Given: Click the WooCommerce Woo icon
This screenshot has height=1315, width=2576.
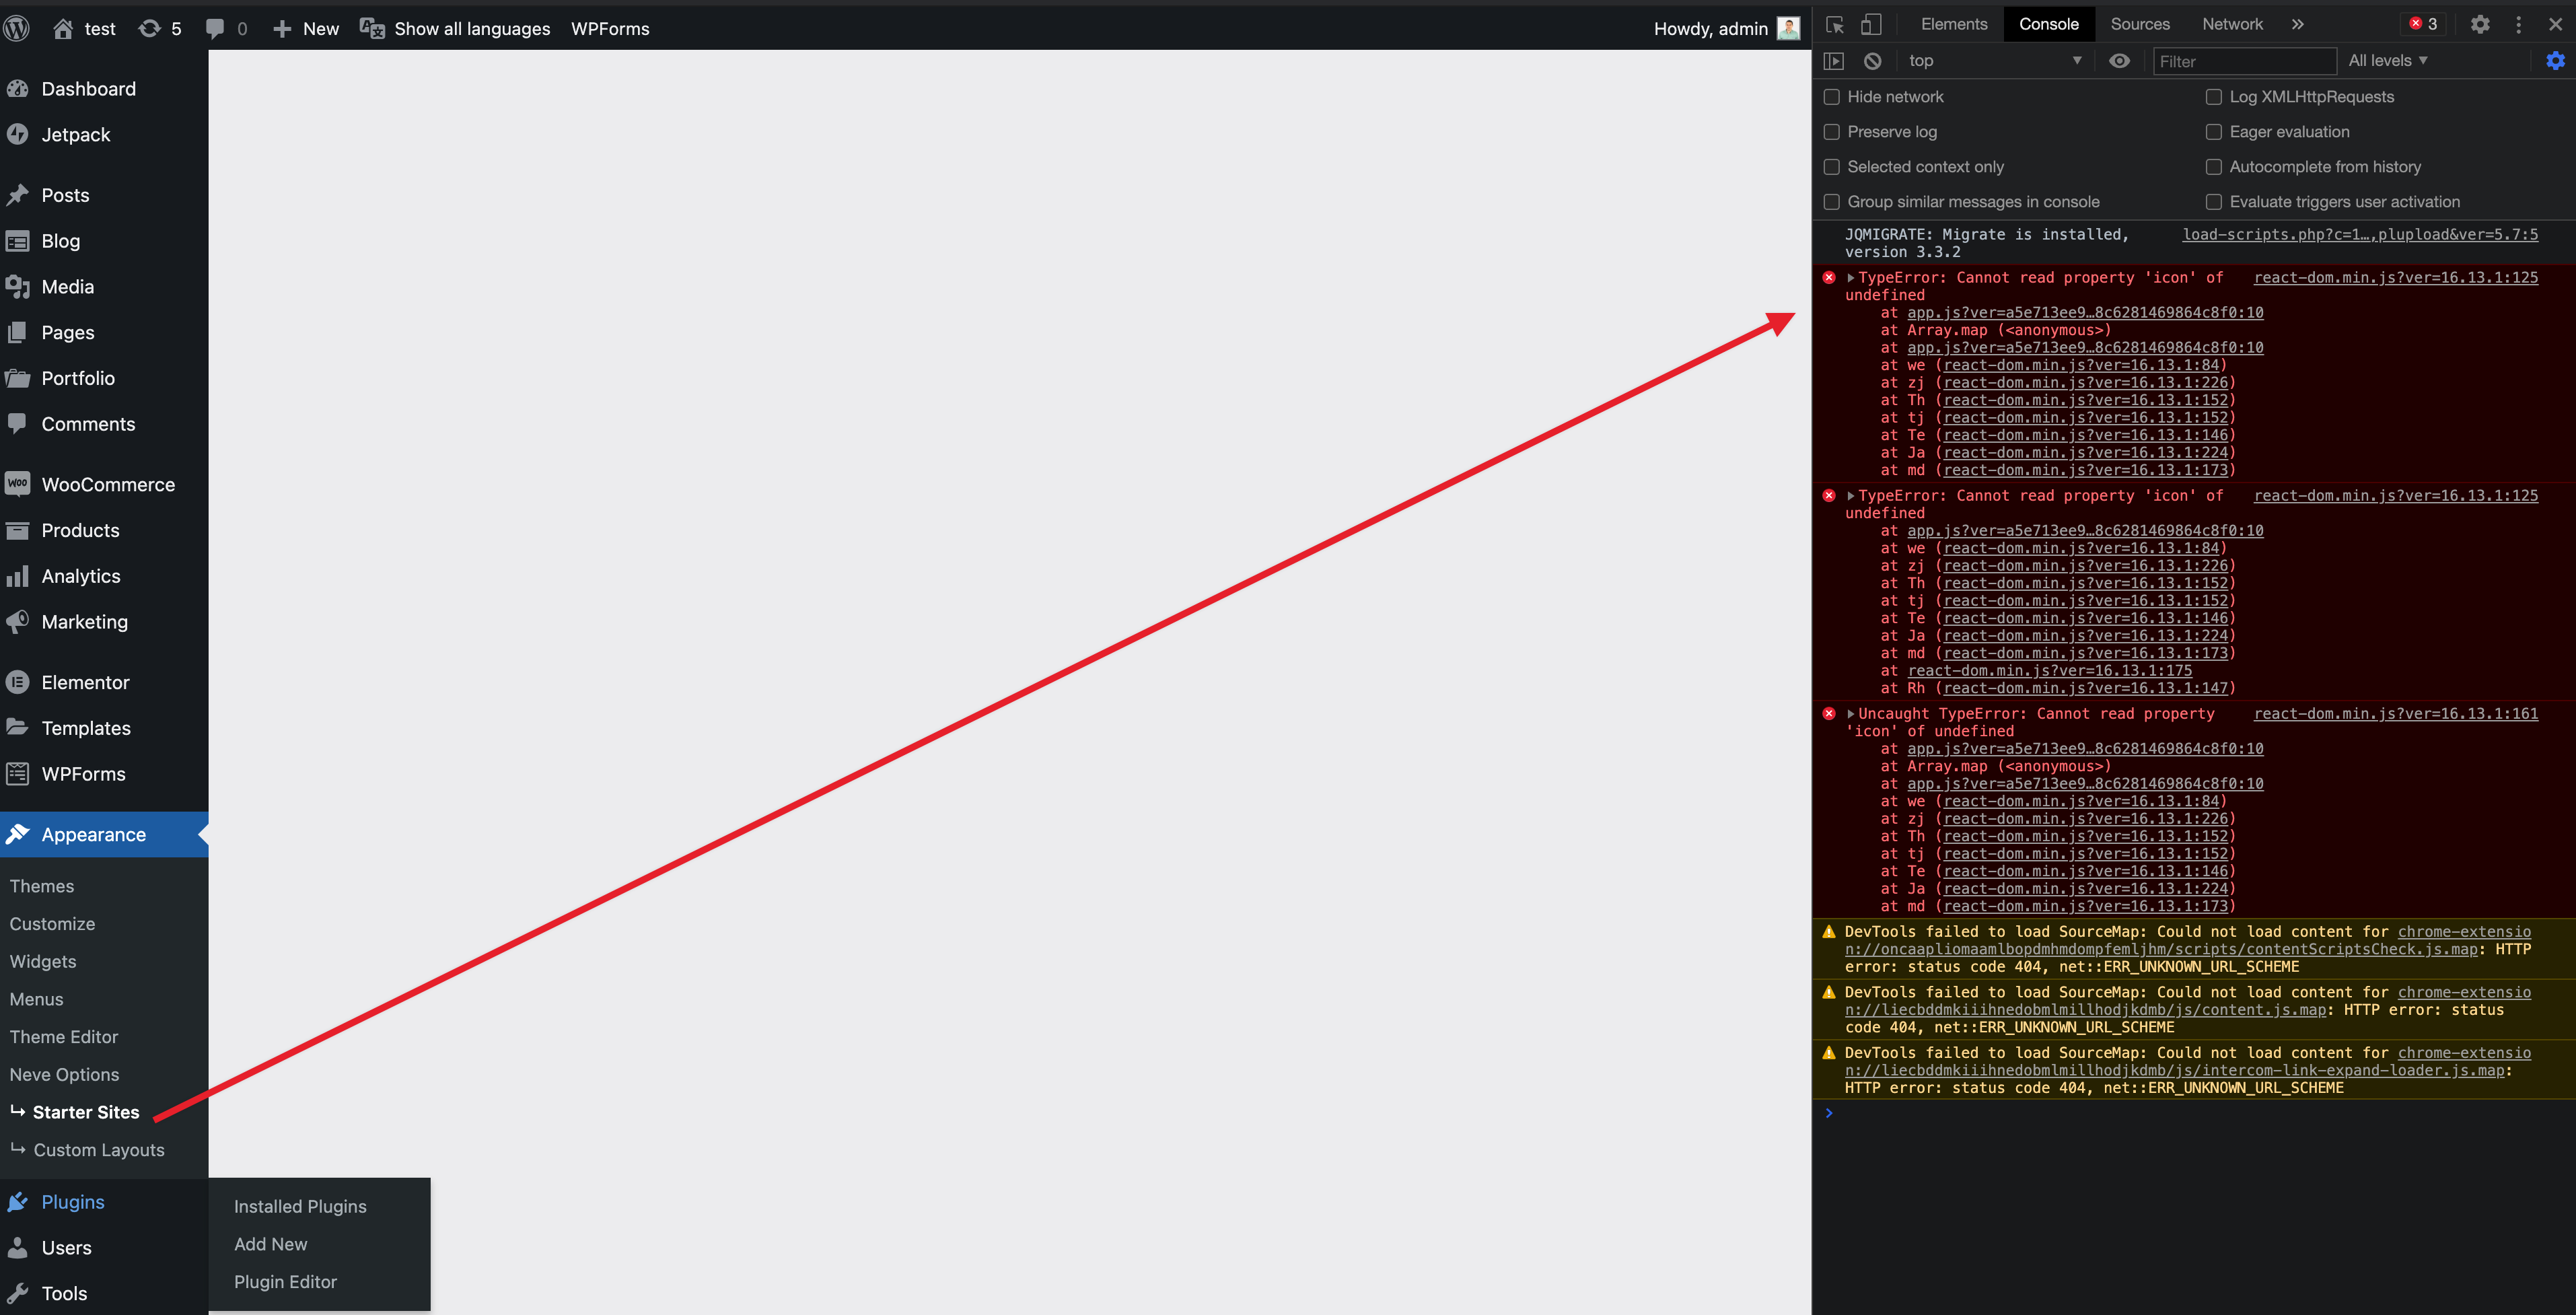Looking at the screenshot, I should click(x=18, y=484).
